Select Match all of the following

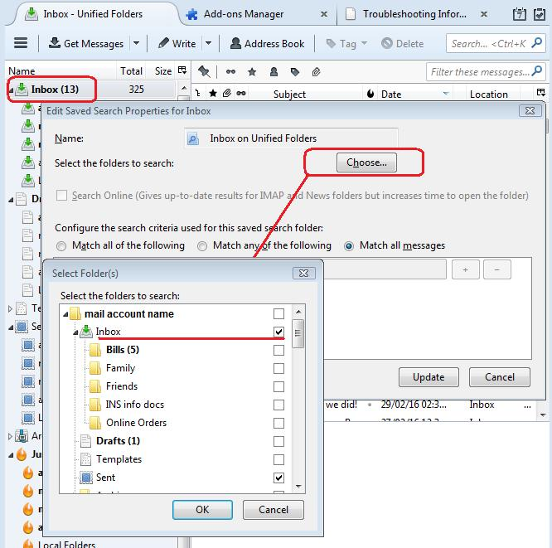[61, 246]
